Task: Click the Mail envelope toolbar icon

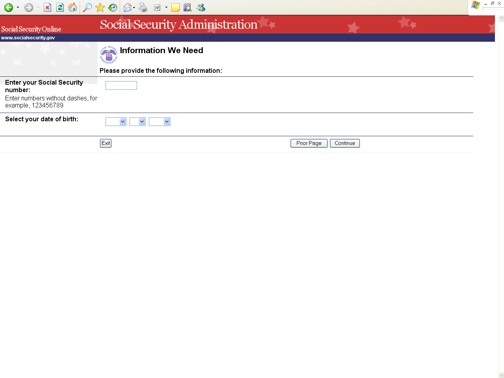Action: [128, 7]
